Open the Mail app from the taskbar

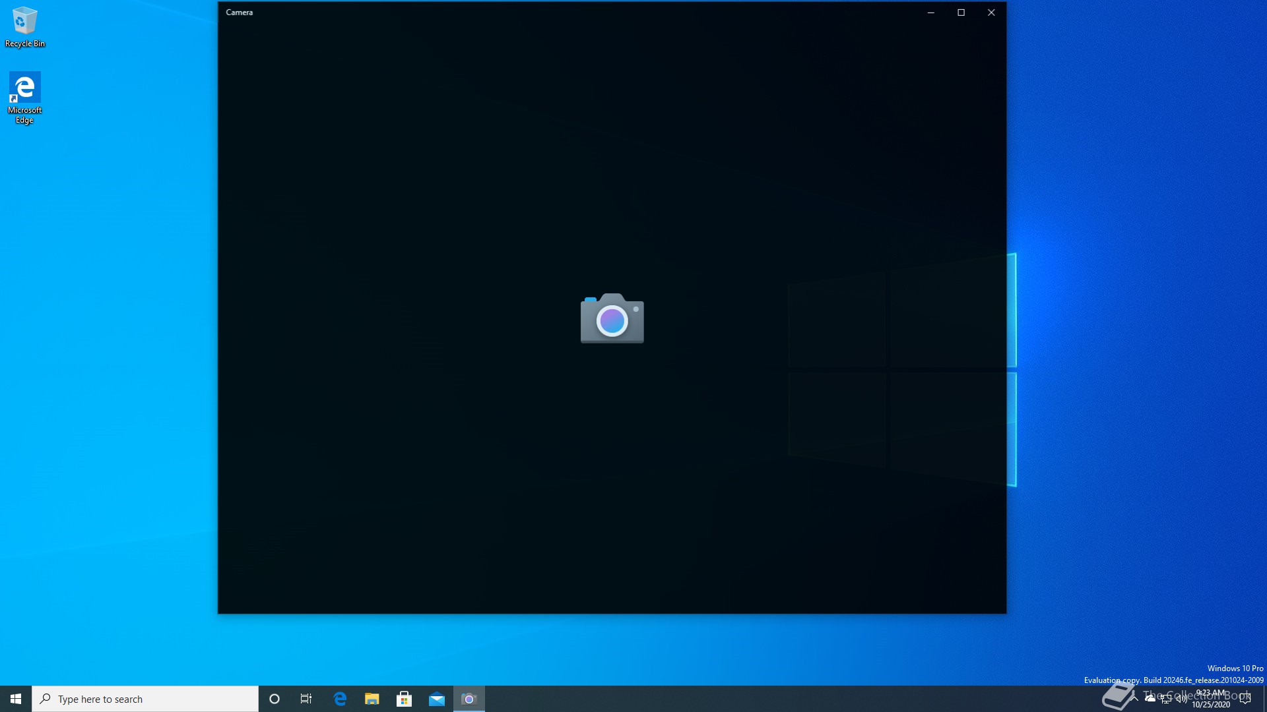(437, 699)
